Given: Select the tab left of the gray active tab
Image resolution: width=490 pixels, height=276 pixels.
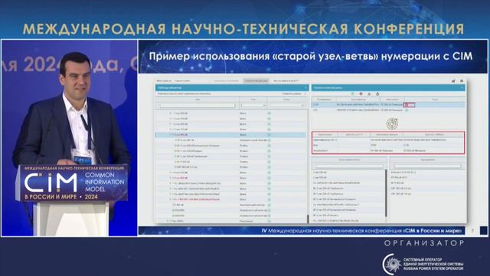Looking at the screenshot, I should click(x=227, y=80).
